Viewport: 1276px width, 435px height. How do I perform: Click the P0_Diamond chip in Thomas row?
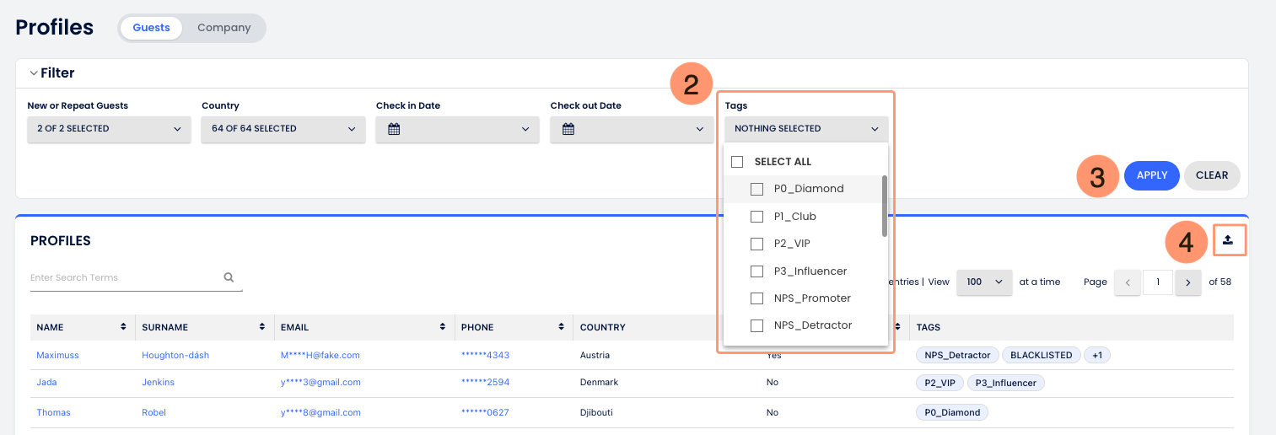pyautogui.click(x=952, y=413)
